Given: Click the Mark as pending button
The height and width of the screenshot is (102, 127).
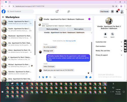Looking at the screenshot, I should [52, 29].
